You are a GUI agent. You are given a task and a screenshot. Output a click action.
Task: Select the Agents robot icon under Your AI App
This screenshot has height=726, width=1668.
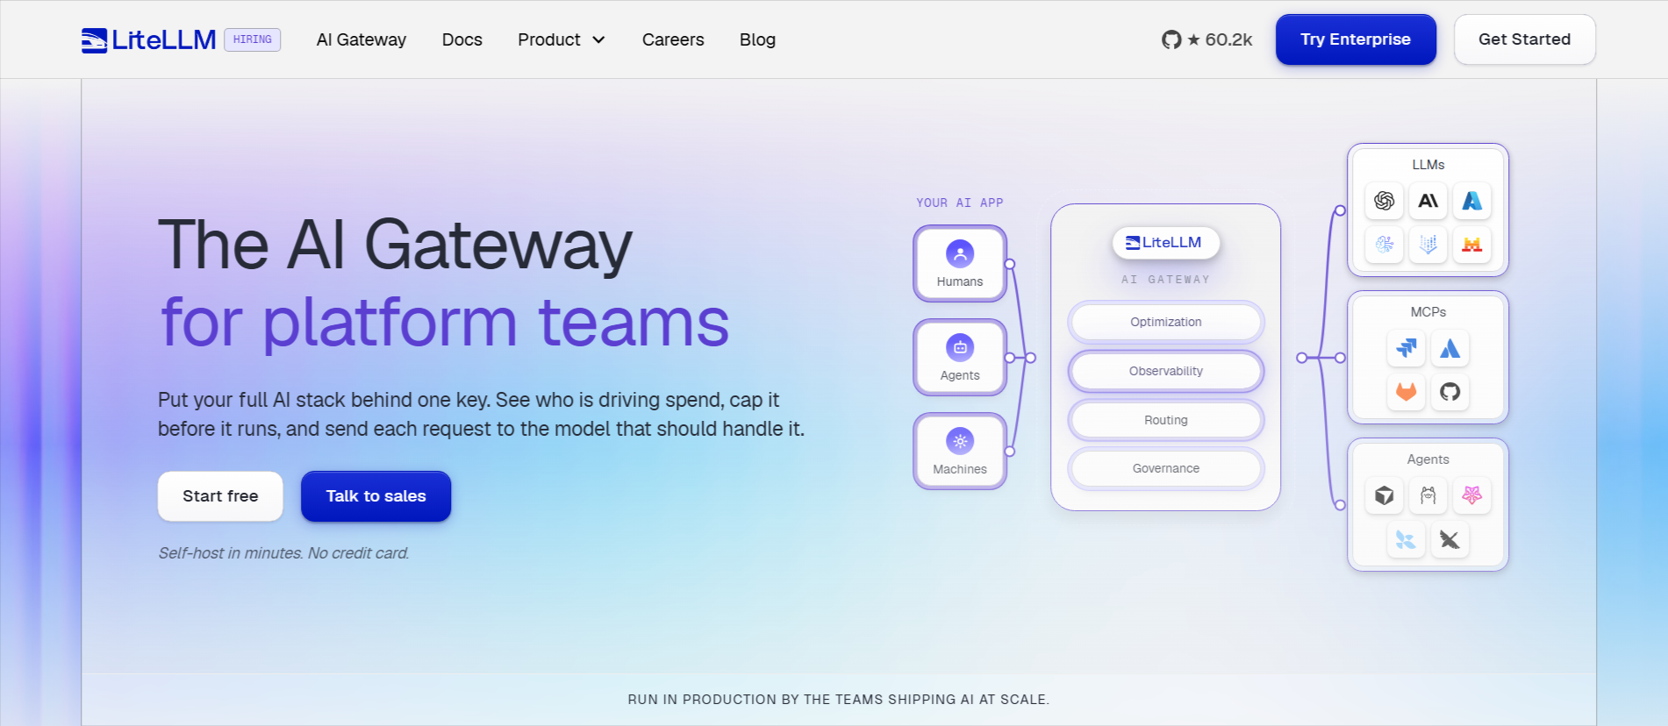tap(960, 347)
